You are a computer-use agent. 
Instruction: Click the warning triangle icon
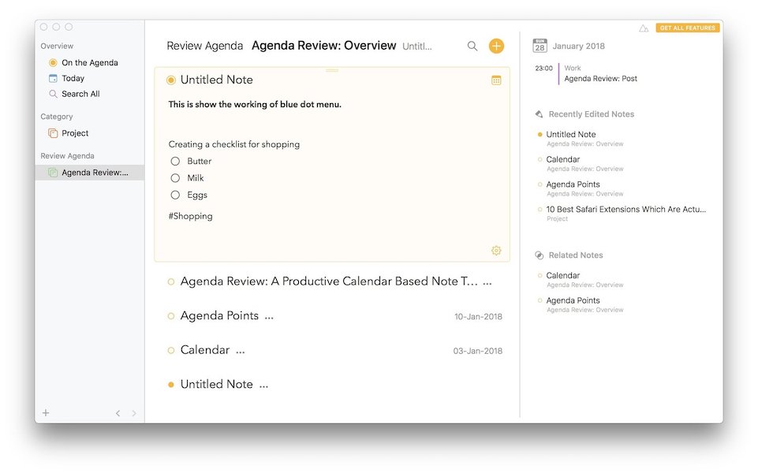[x=644, y=28]
